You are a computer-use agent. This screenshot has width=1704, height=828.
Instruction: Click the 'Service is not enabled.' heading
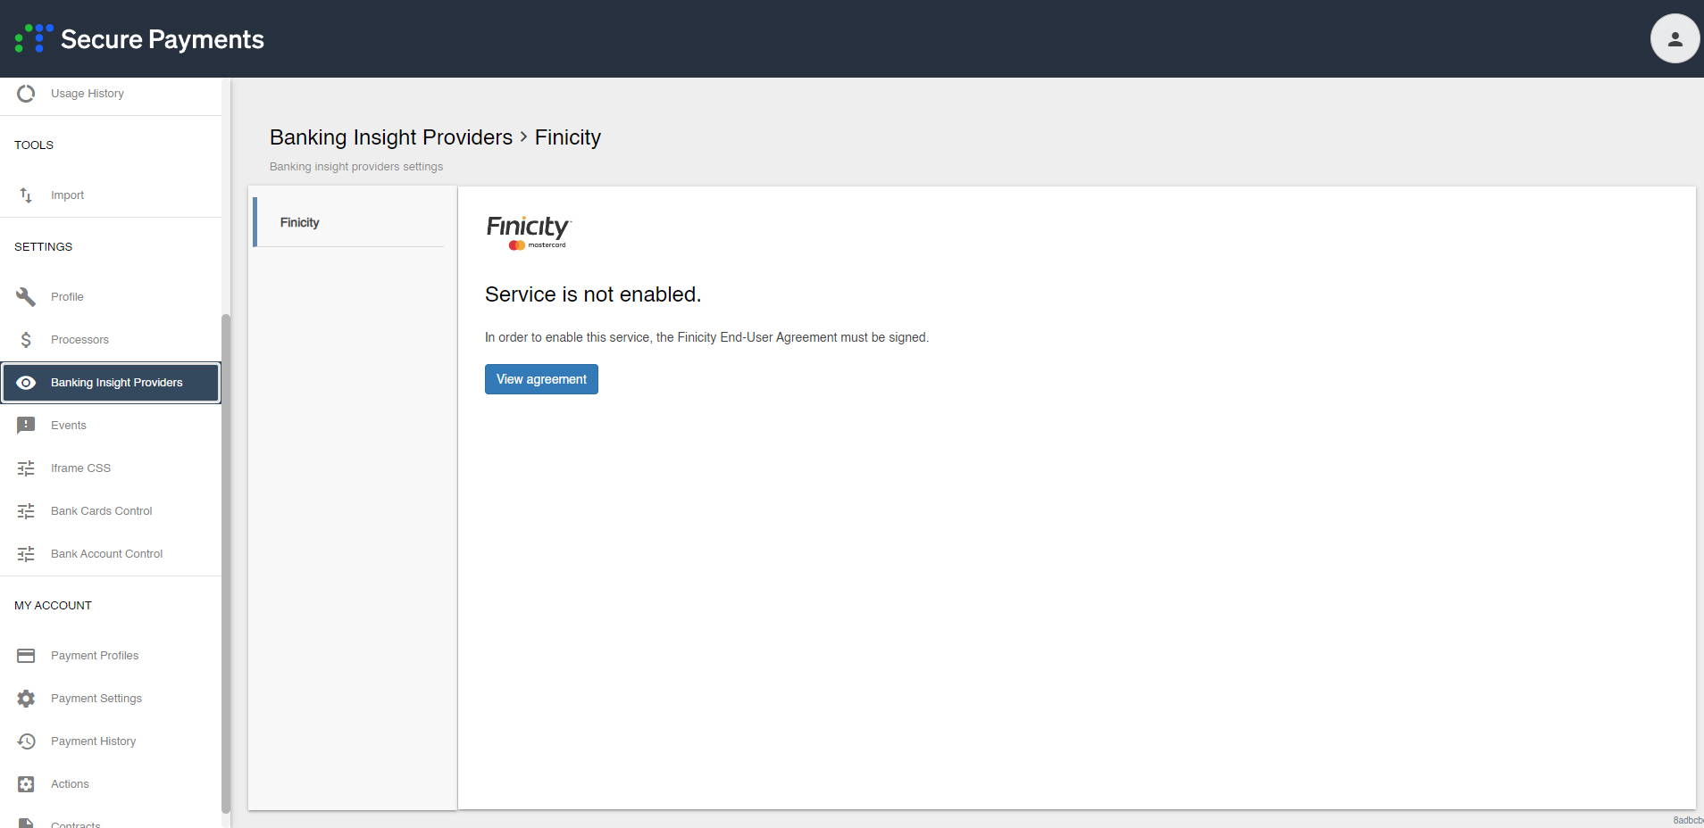coord(593,294)
